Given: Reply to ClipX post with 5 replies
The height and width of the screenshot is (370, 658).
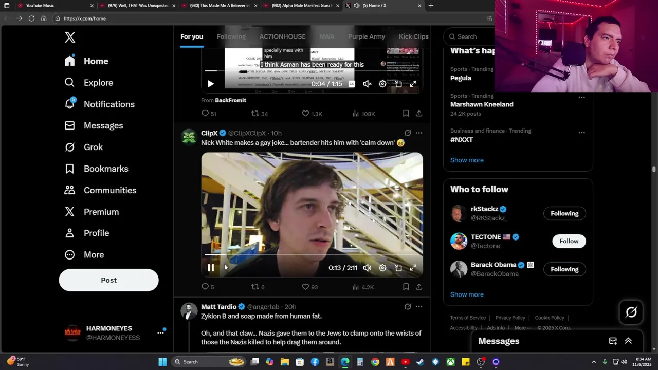Looking at the screenshot, I should [208, 287].
